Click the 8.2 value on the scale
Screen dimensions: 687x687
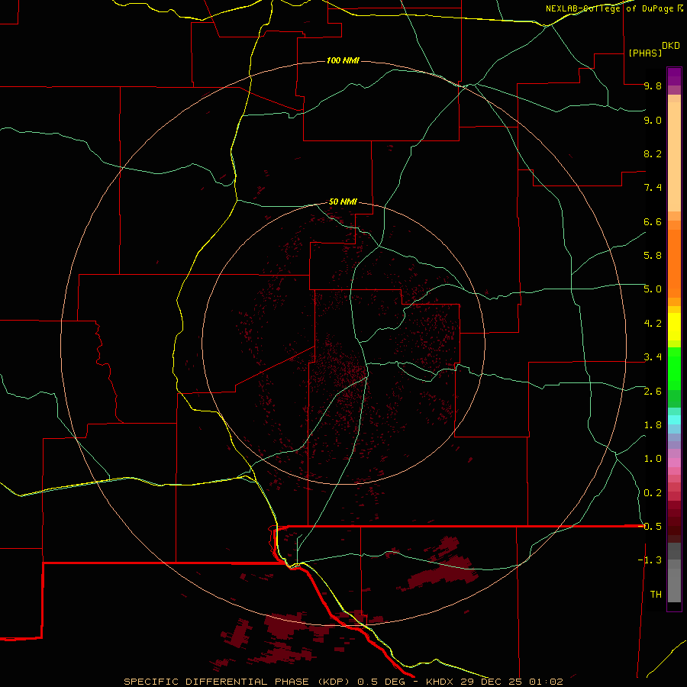653,153
